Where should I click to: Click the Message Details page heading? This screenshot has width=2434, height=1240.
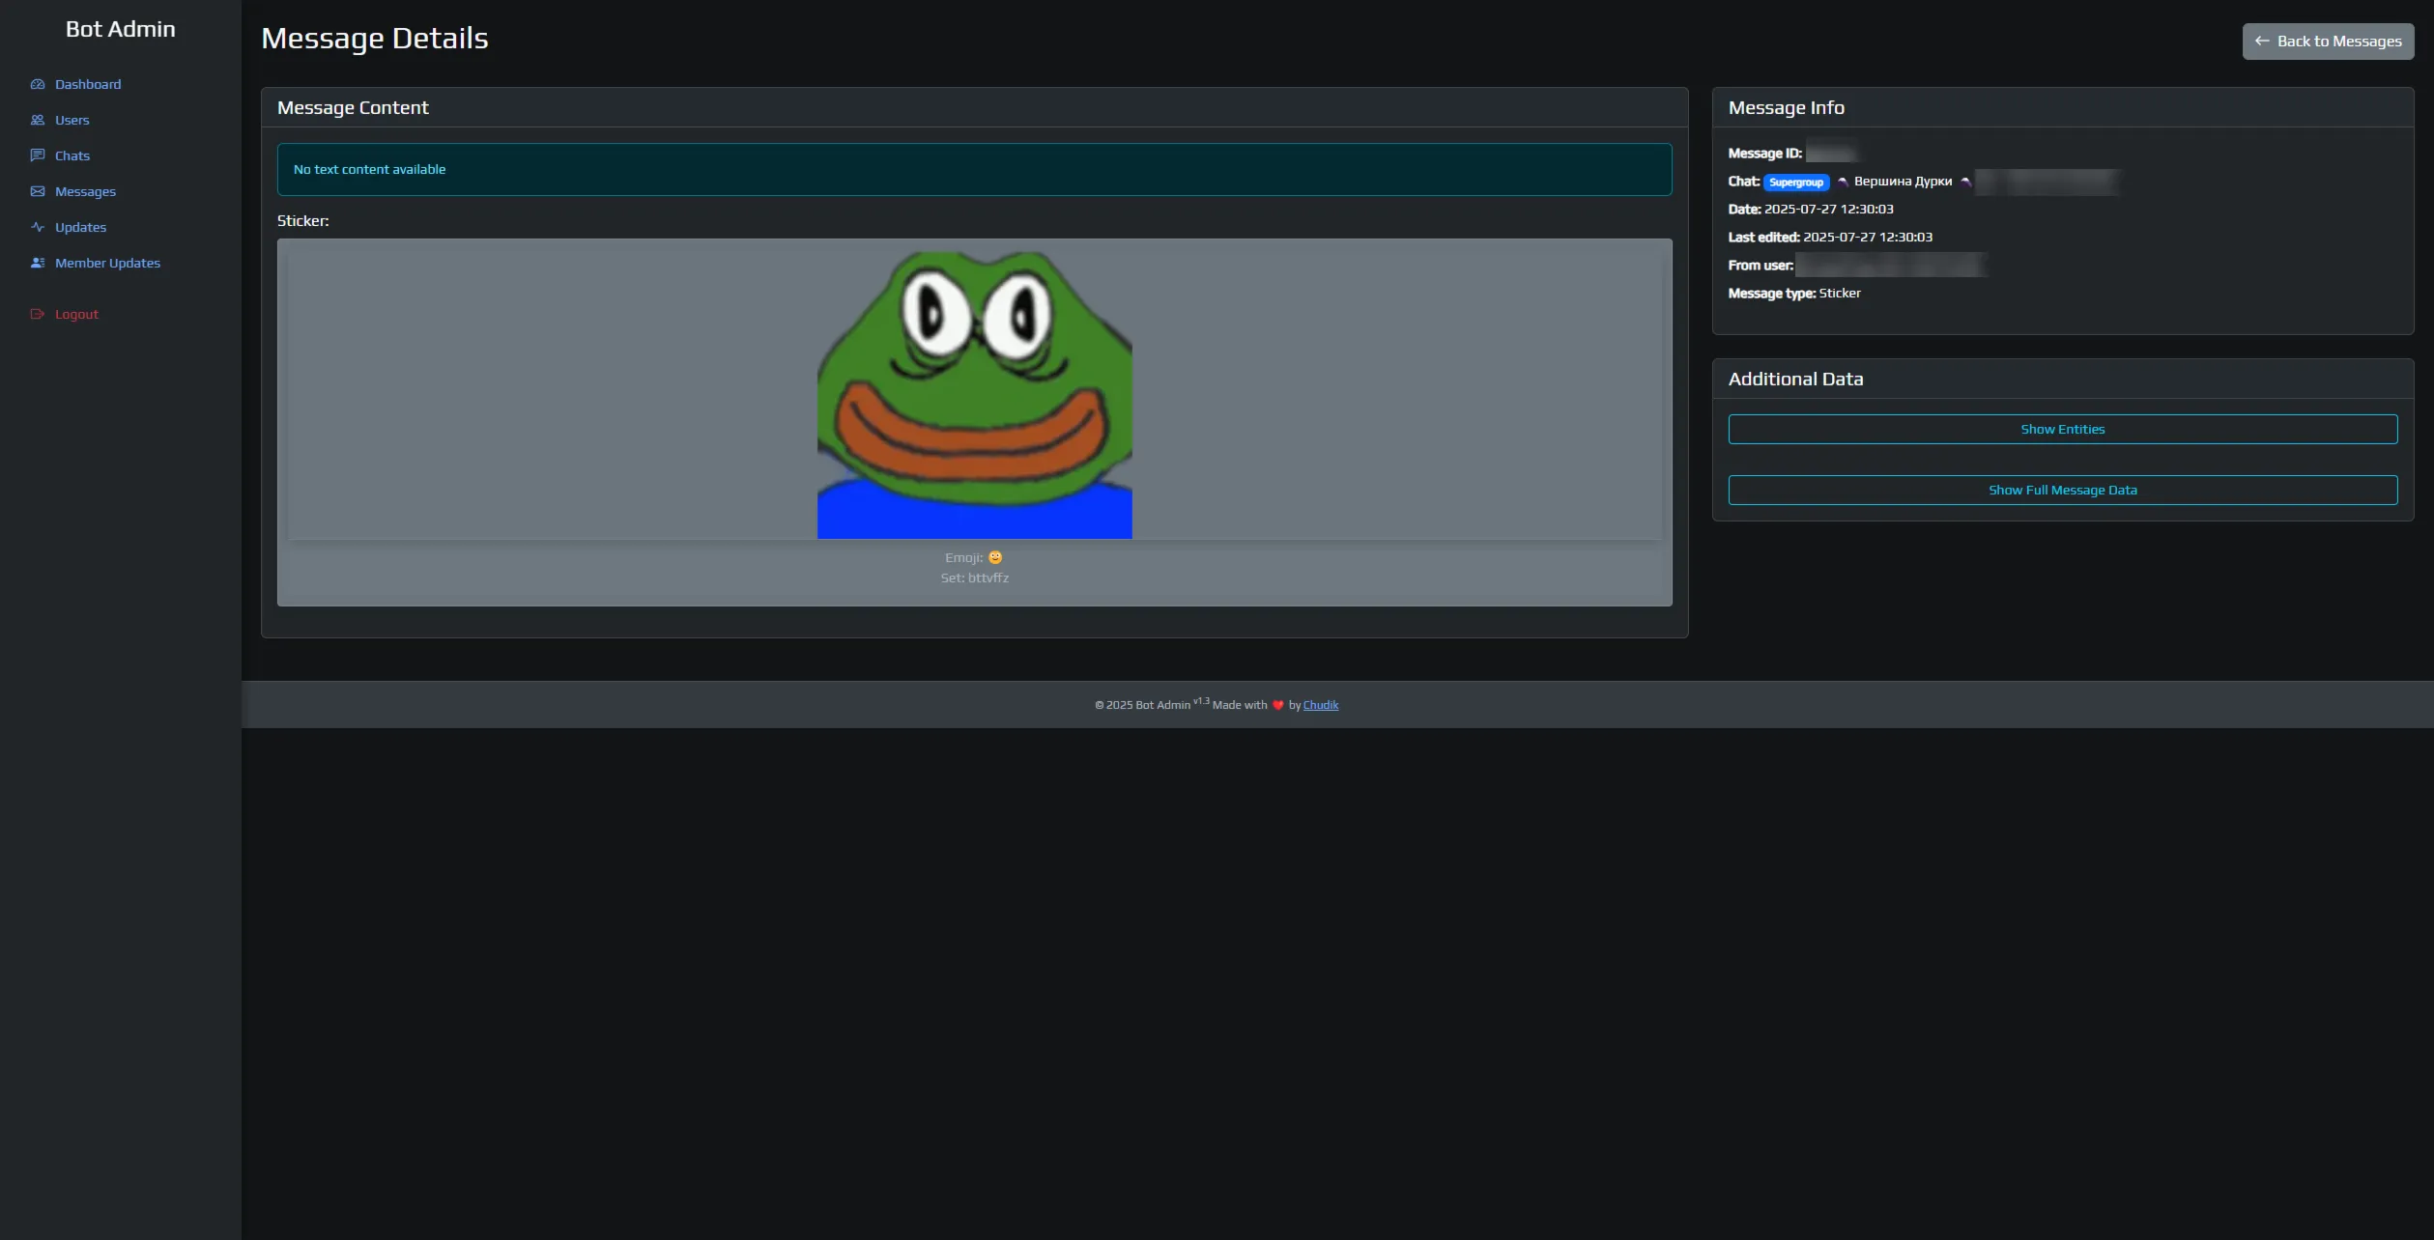(375, 38)
